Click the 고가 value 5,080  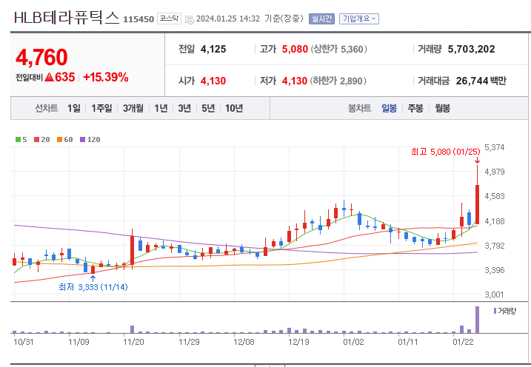click(295, 49)
